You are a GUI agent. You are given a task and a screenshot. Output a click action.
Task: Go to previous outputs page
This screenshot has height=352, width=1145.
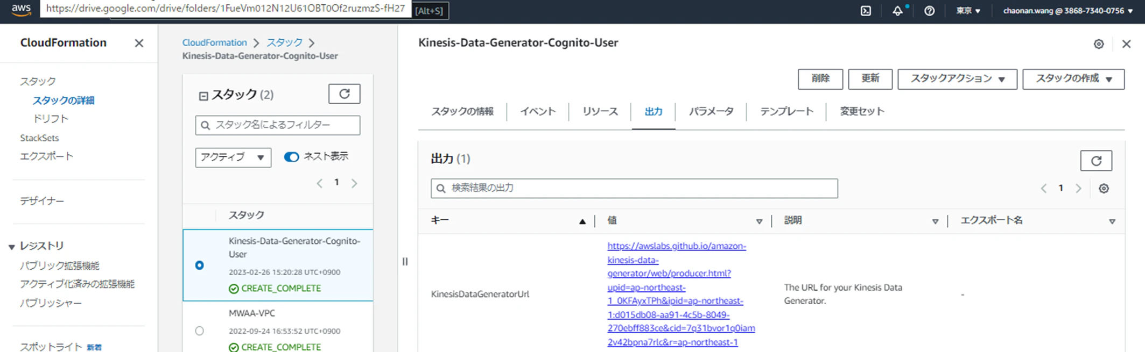(x=1043, y=189)
